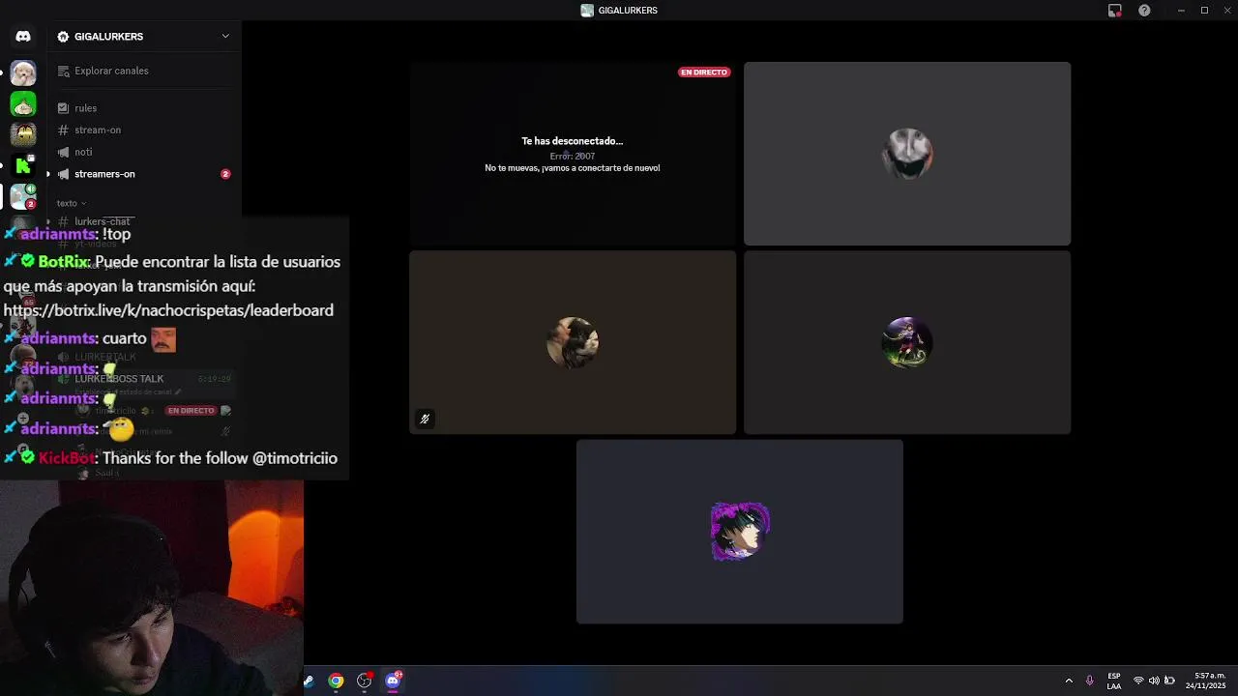Viewport: 1238px width, 696px height.
Task: Open Google Chrome from the taskbar
Action: coord(336,681)
